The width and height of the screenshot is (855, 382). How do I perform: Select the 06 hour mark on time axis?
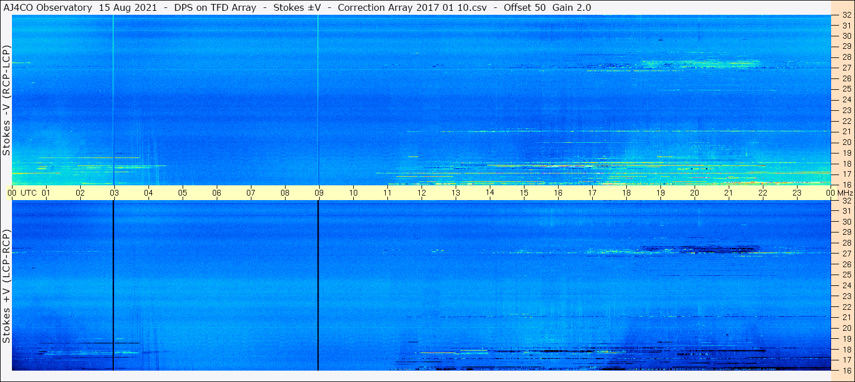tap(217, 193)
